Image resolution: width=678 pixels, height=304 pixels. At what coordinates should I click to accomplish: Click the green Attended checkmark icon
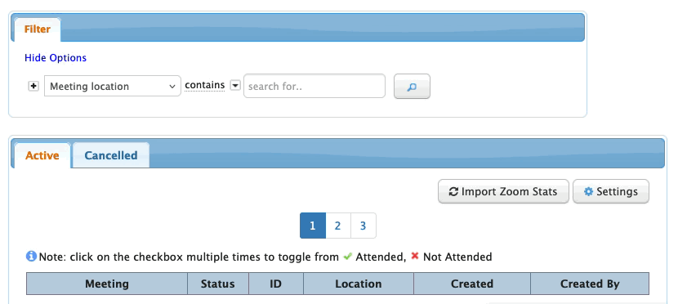tap(348, 257)
